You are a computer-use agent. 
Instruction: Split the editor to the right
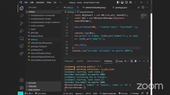coord(143,7)
